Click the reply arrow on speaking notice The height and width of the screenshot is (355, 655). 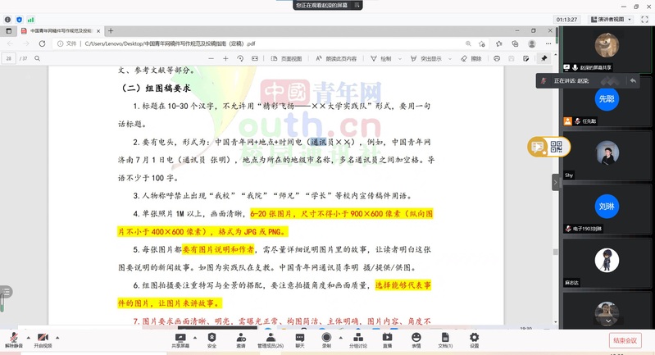(633, 80)
